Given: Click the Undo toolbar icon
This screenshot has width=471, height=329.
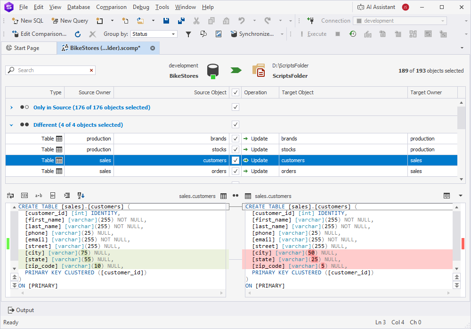Looking at the screenshot, I should click(240, 21).
